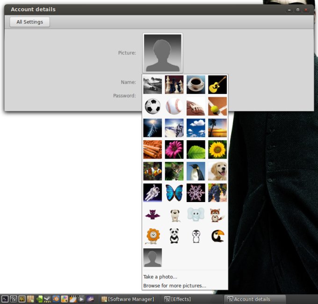The image size is (318, 304).
Task: Select the yellow guitar avatar
Action: click(x=217, y=85)
